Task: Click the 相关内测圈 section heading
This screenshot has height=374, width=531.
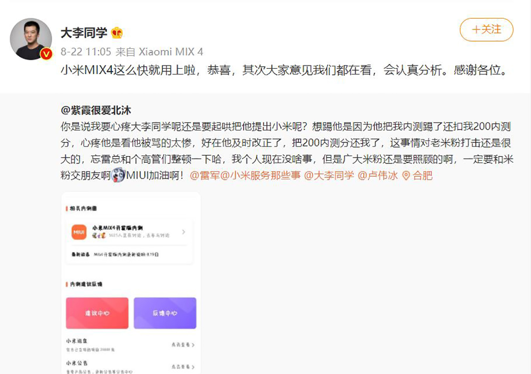Action: click(x=83, y=208)
